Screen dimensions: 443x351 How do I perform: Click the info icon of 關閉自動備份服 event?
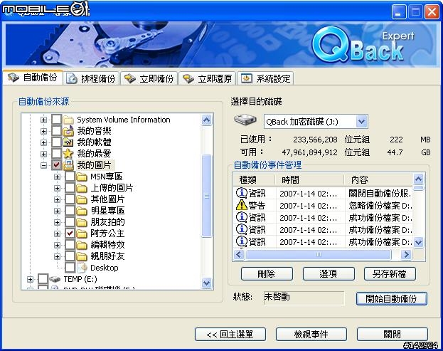(x=242, y=193)
